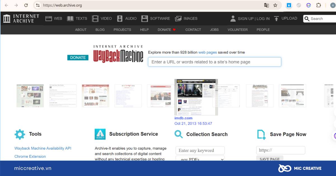Open site information icon in address bar

(38, 5)
